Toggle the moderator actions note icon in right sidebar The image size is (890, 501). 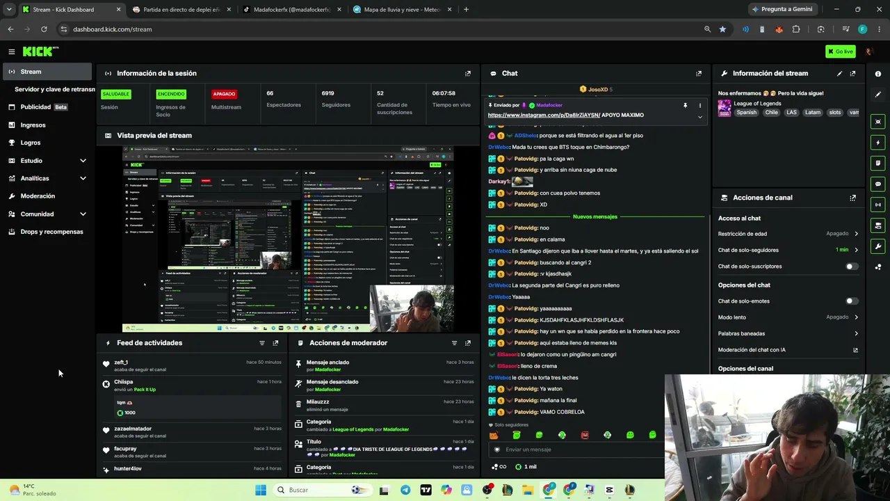[878, 164]
